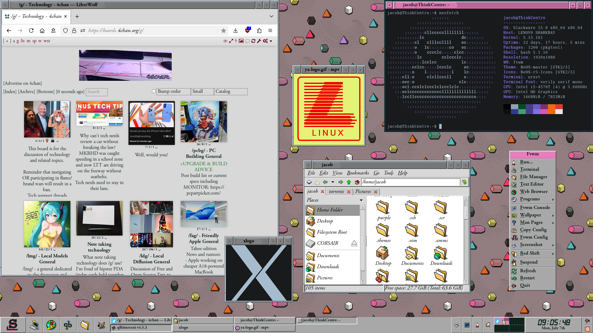Open the history dropdown arrow beside back
The height and width of the screenshot is (333, 593).
point(333,182)
